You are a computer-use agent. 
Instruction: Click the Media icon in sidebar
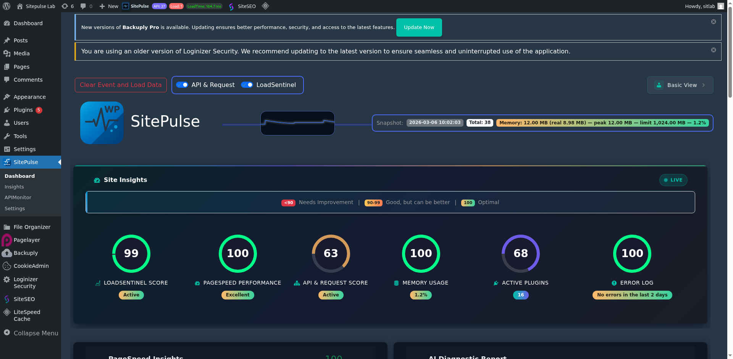[7, 53]
